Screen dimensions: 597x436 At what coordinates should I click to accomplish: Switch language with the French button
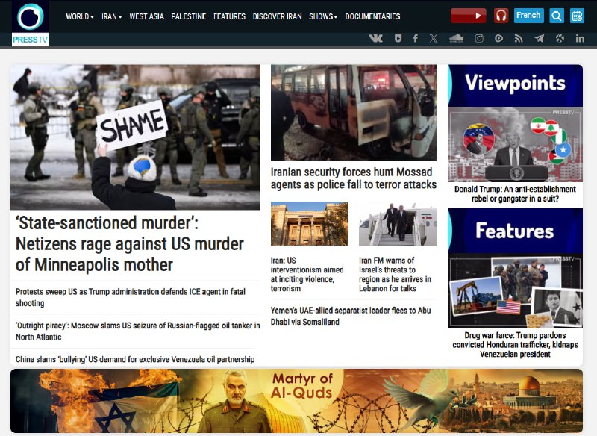point(528,16)
